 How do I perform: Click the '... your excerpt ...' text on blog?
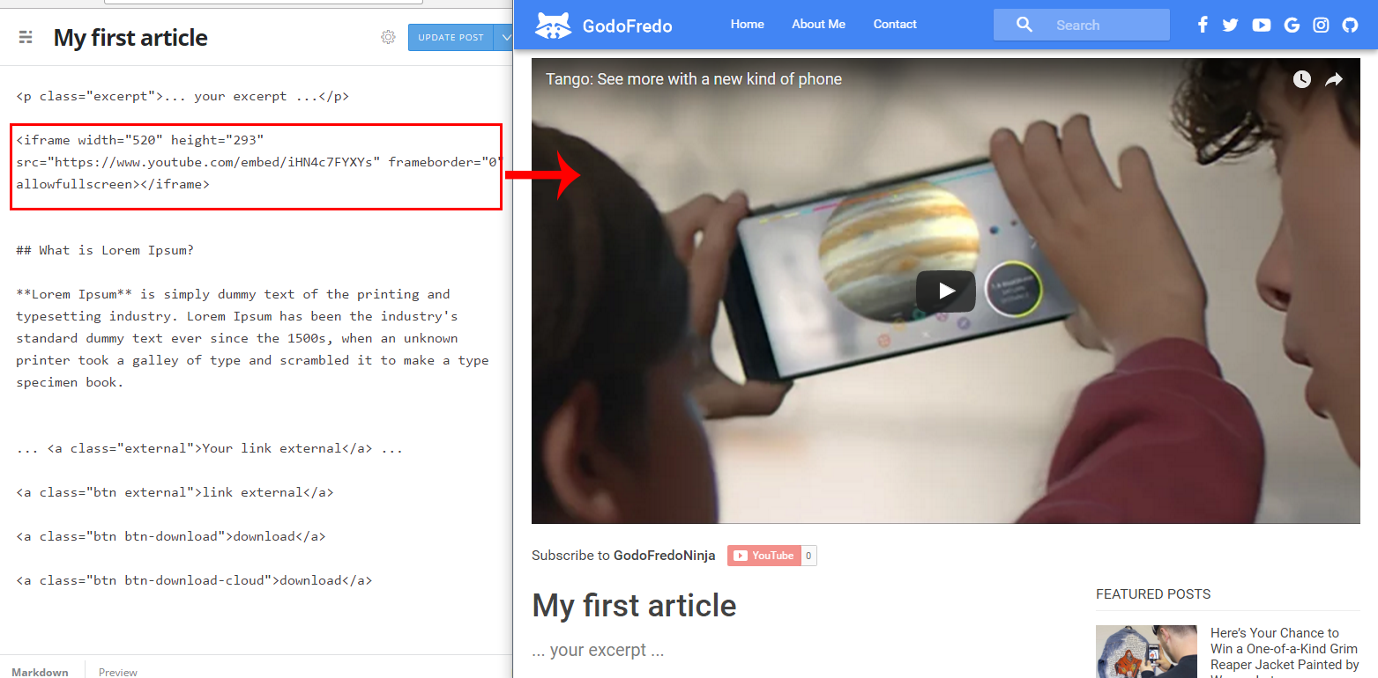598,651
